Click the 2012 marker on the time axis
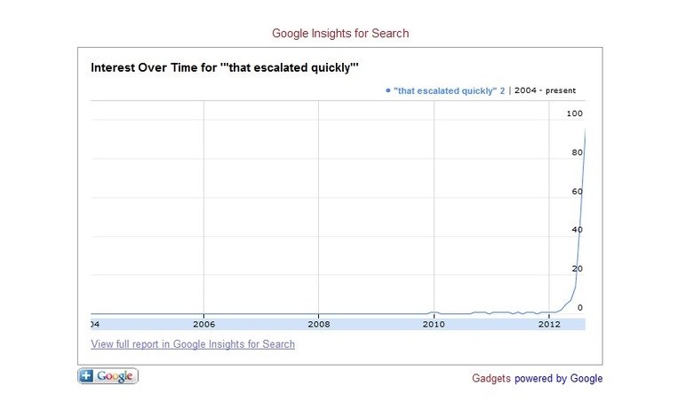The image size is (693, 409). coord(548,325)
